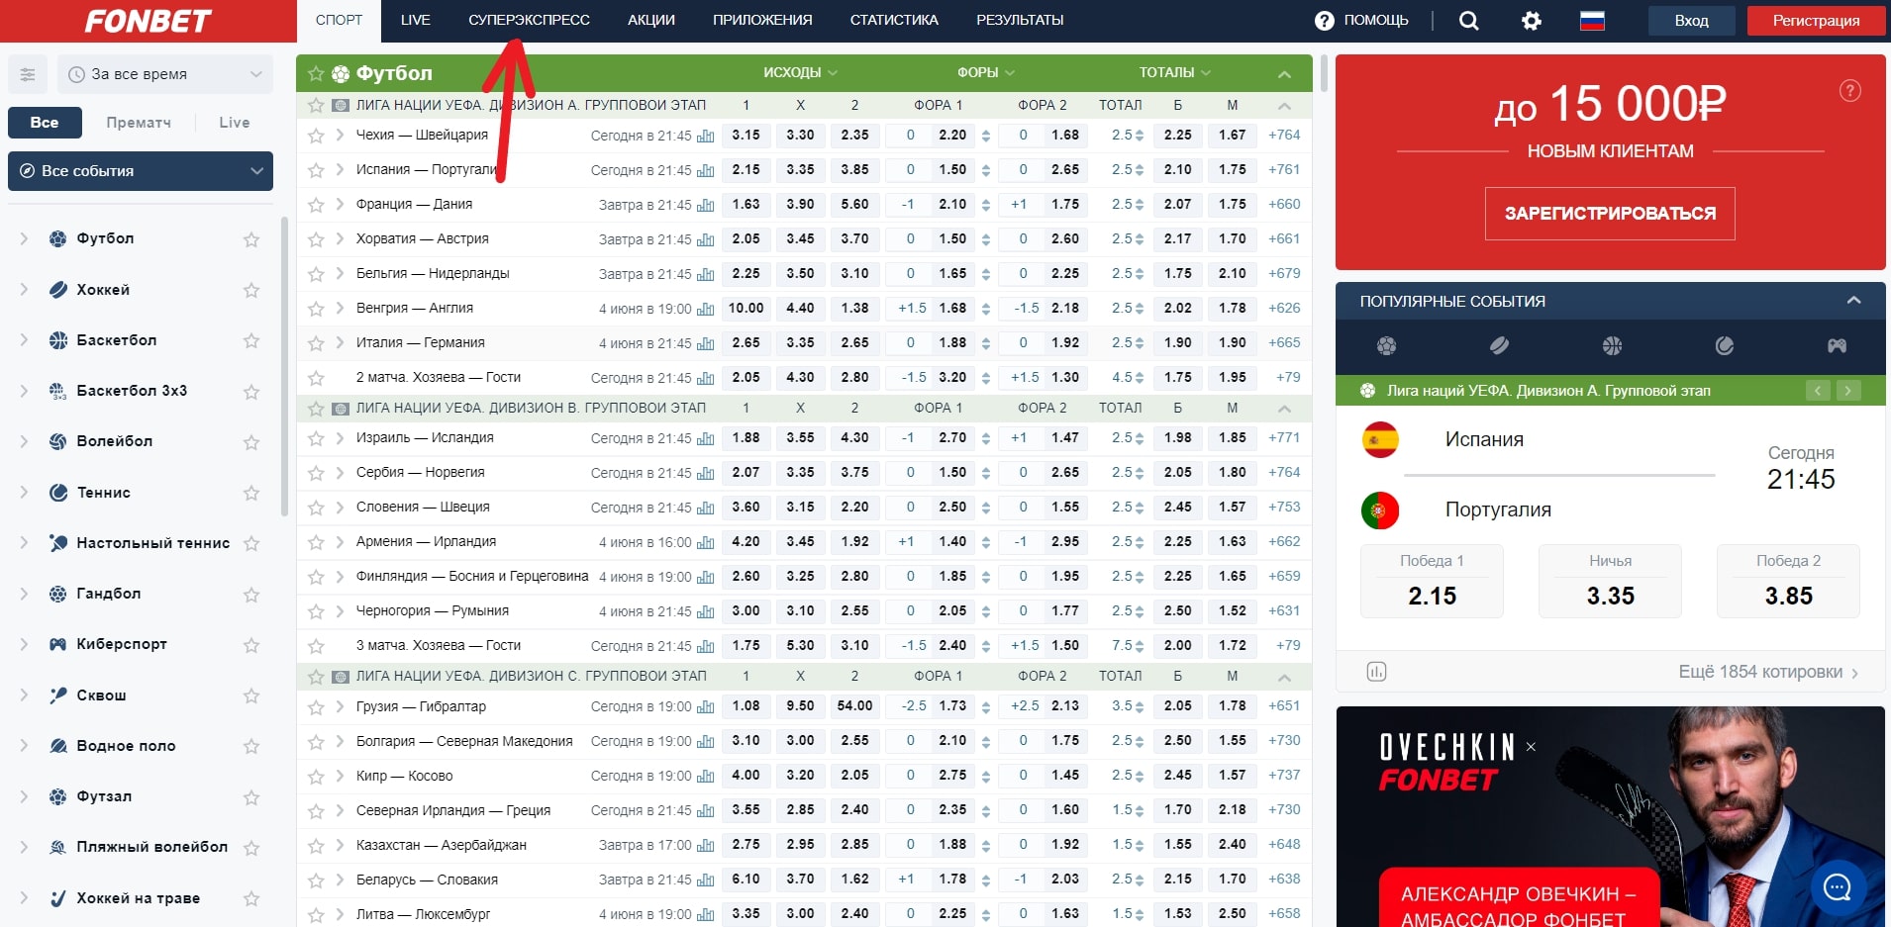This screenshot has height=927, width=1891.
Task: Click statistics chart icon for Кипр — Косово
Action: pyautogui.click(x=706, y=776)
